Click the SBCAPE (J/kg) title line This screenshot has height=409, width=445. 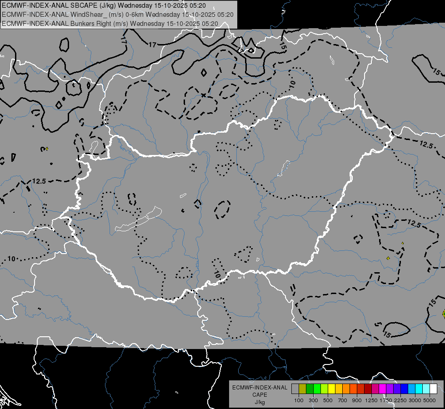click(104, 5)
